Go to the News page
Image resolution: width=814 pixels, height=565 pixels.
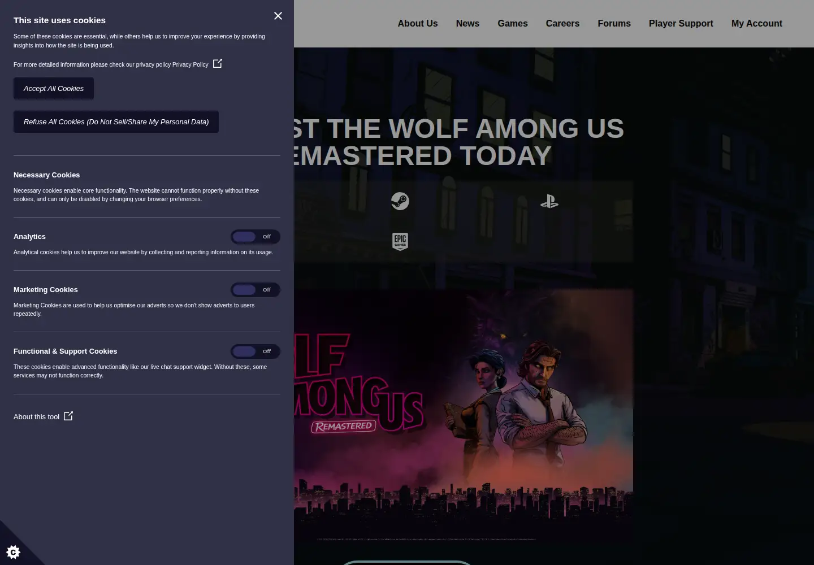[467, 23]
